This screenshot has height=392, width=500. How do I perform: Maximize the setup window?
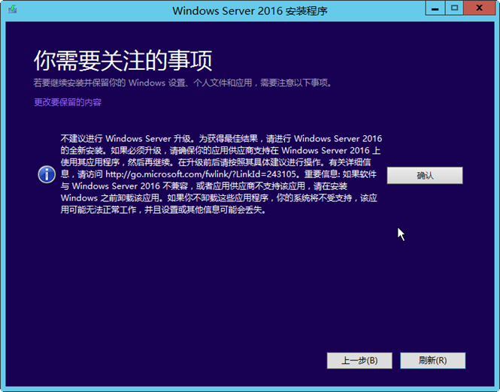454,8
